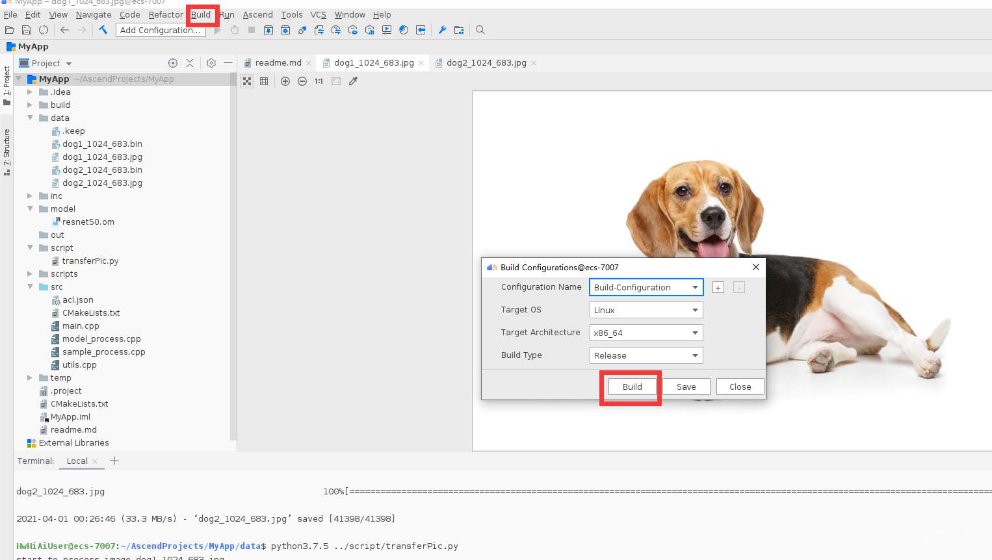
Task: Click the blue left-arrow box toolbar icon
Action: pos(421,30)
